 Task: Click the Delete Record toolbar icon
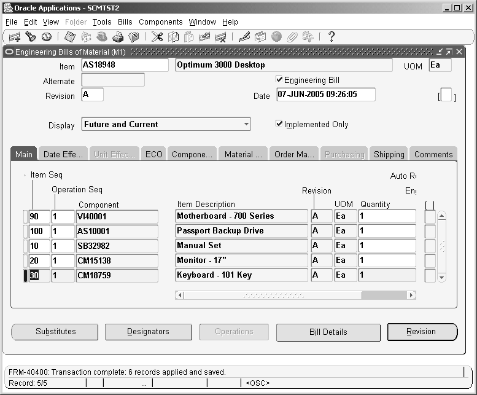(220, 37)
